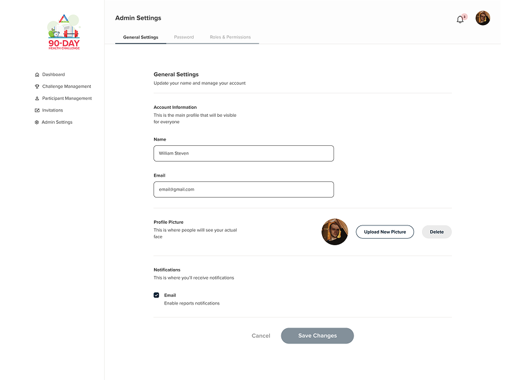Click into the Email input field
Screen dimensions: 525x380
coord(244,189)
